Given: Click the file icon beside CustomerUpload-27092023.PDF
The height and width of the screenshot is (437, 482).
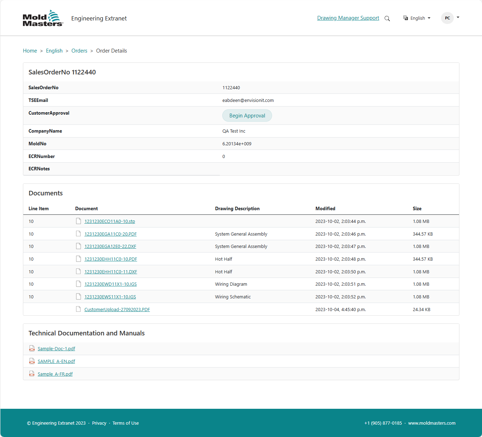Looking at the screenshot, I should (x=78, y=309).
